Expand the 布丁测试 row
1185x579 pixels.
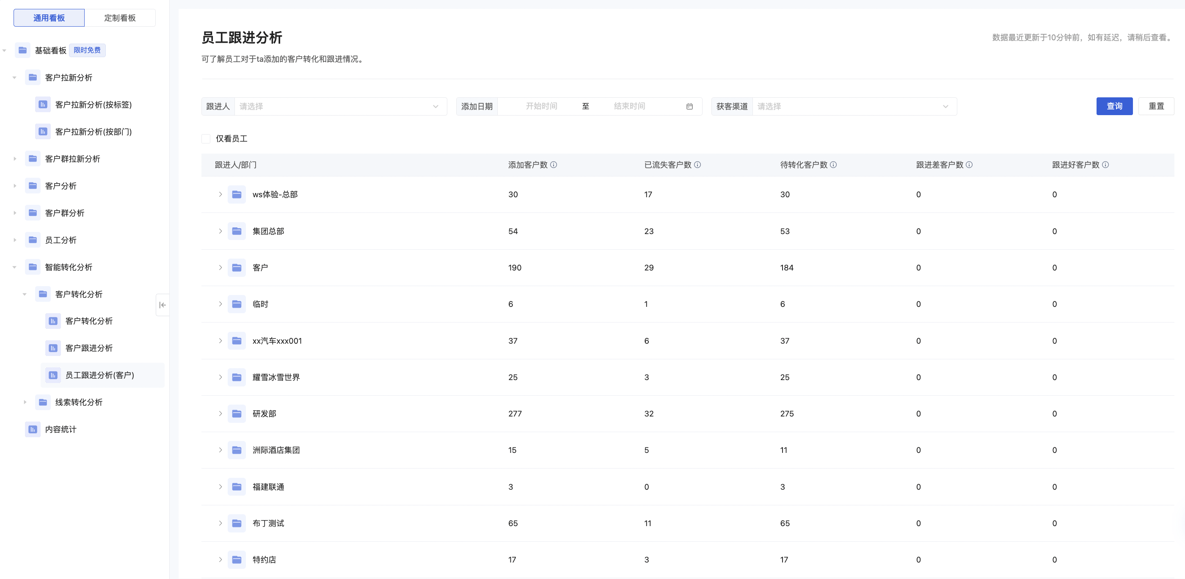click(220, 523)
